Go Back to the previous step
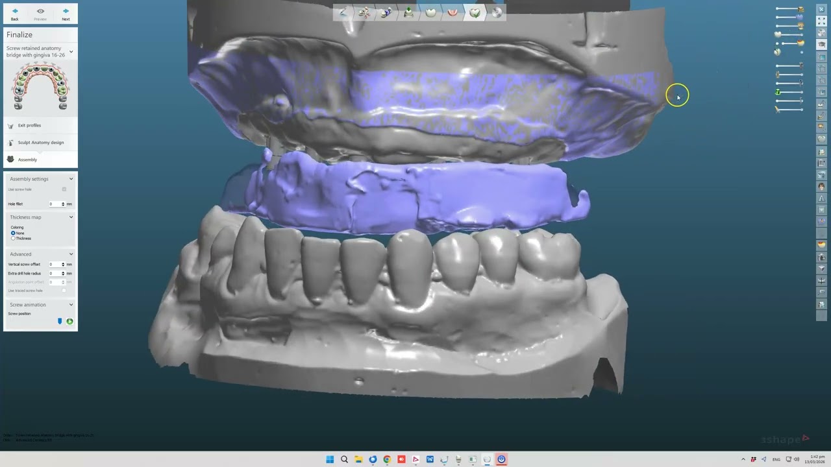The image size is (831, 467). (x=14, y=14)
